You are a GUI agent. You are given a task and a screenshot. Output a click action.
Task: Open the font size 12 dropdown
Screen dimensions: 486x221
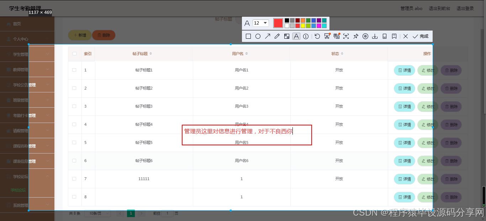[x=261, y=23]
